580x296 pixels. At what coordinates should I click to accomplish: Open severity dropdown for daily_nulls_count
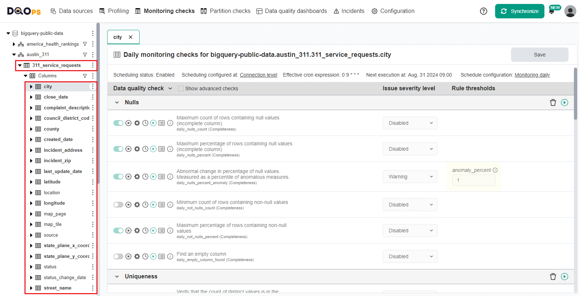coord(410,123)
